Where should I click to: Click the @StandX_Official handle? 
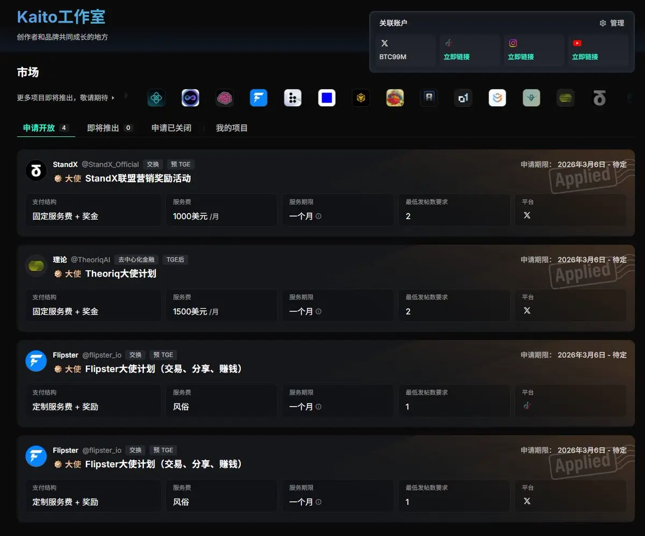coord(110,164)
